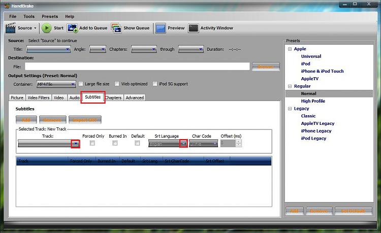Open the Tools menu
Viewport: 381px width, 233px height.
(29, 16)
